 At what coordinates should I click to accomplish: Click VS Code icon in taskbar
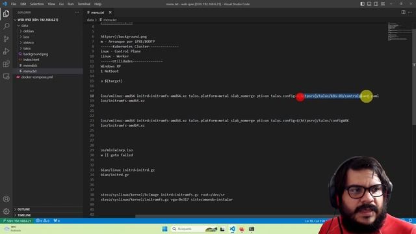point(232,229)
